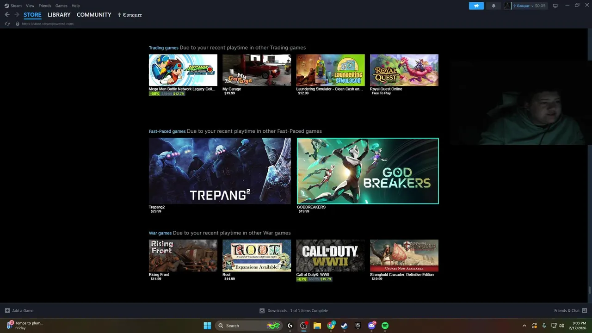Click the Add a Game button

click(19, 311)
